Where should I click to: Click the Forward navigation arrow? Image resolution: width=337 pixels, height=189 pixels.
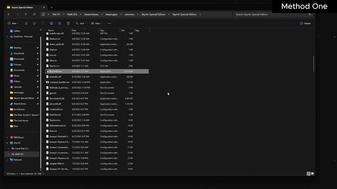pyautogui.click(x=17, y=14)
